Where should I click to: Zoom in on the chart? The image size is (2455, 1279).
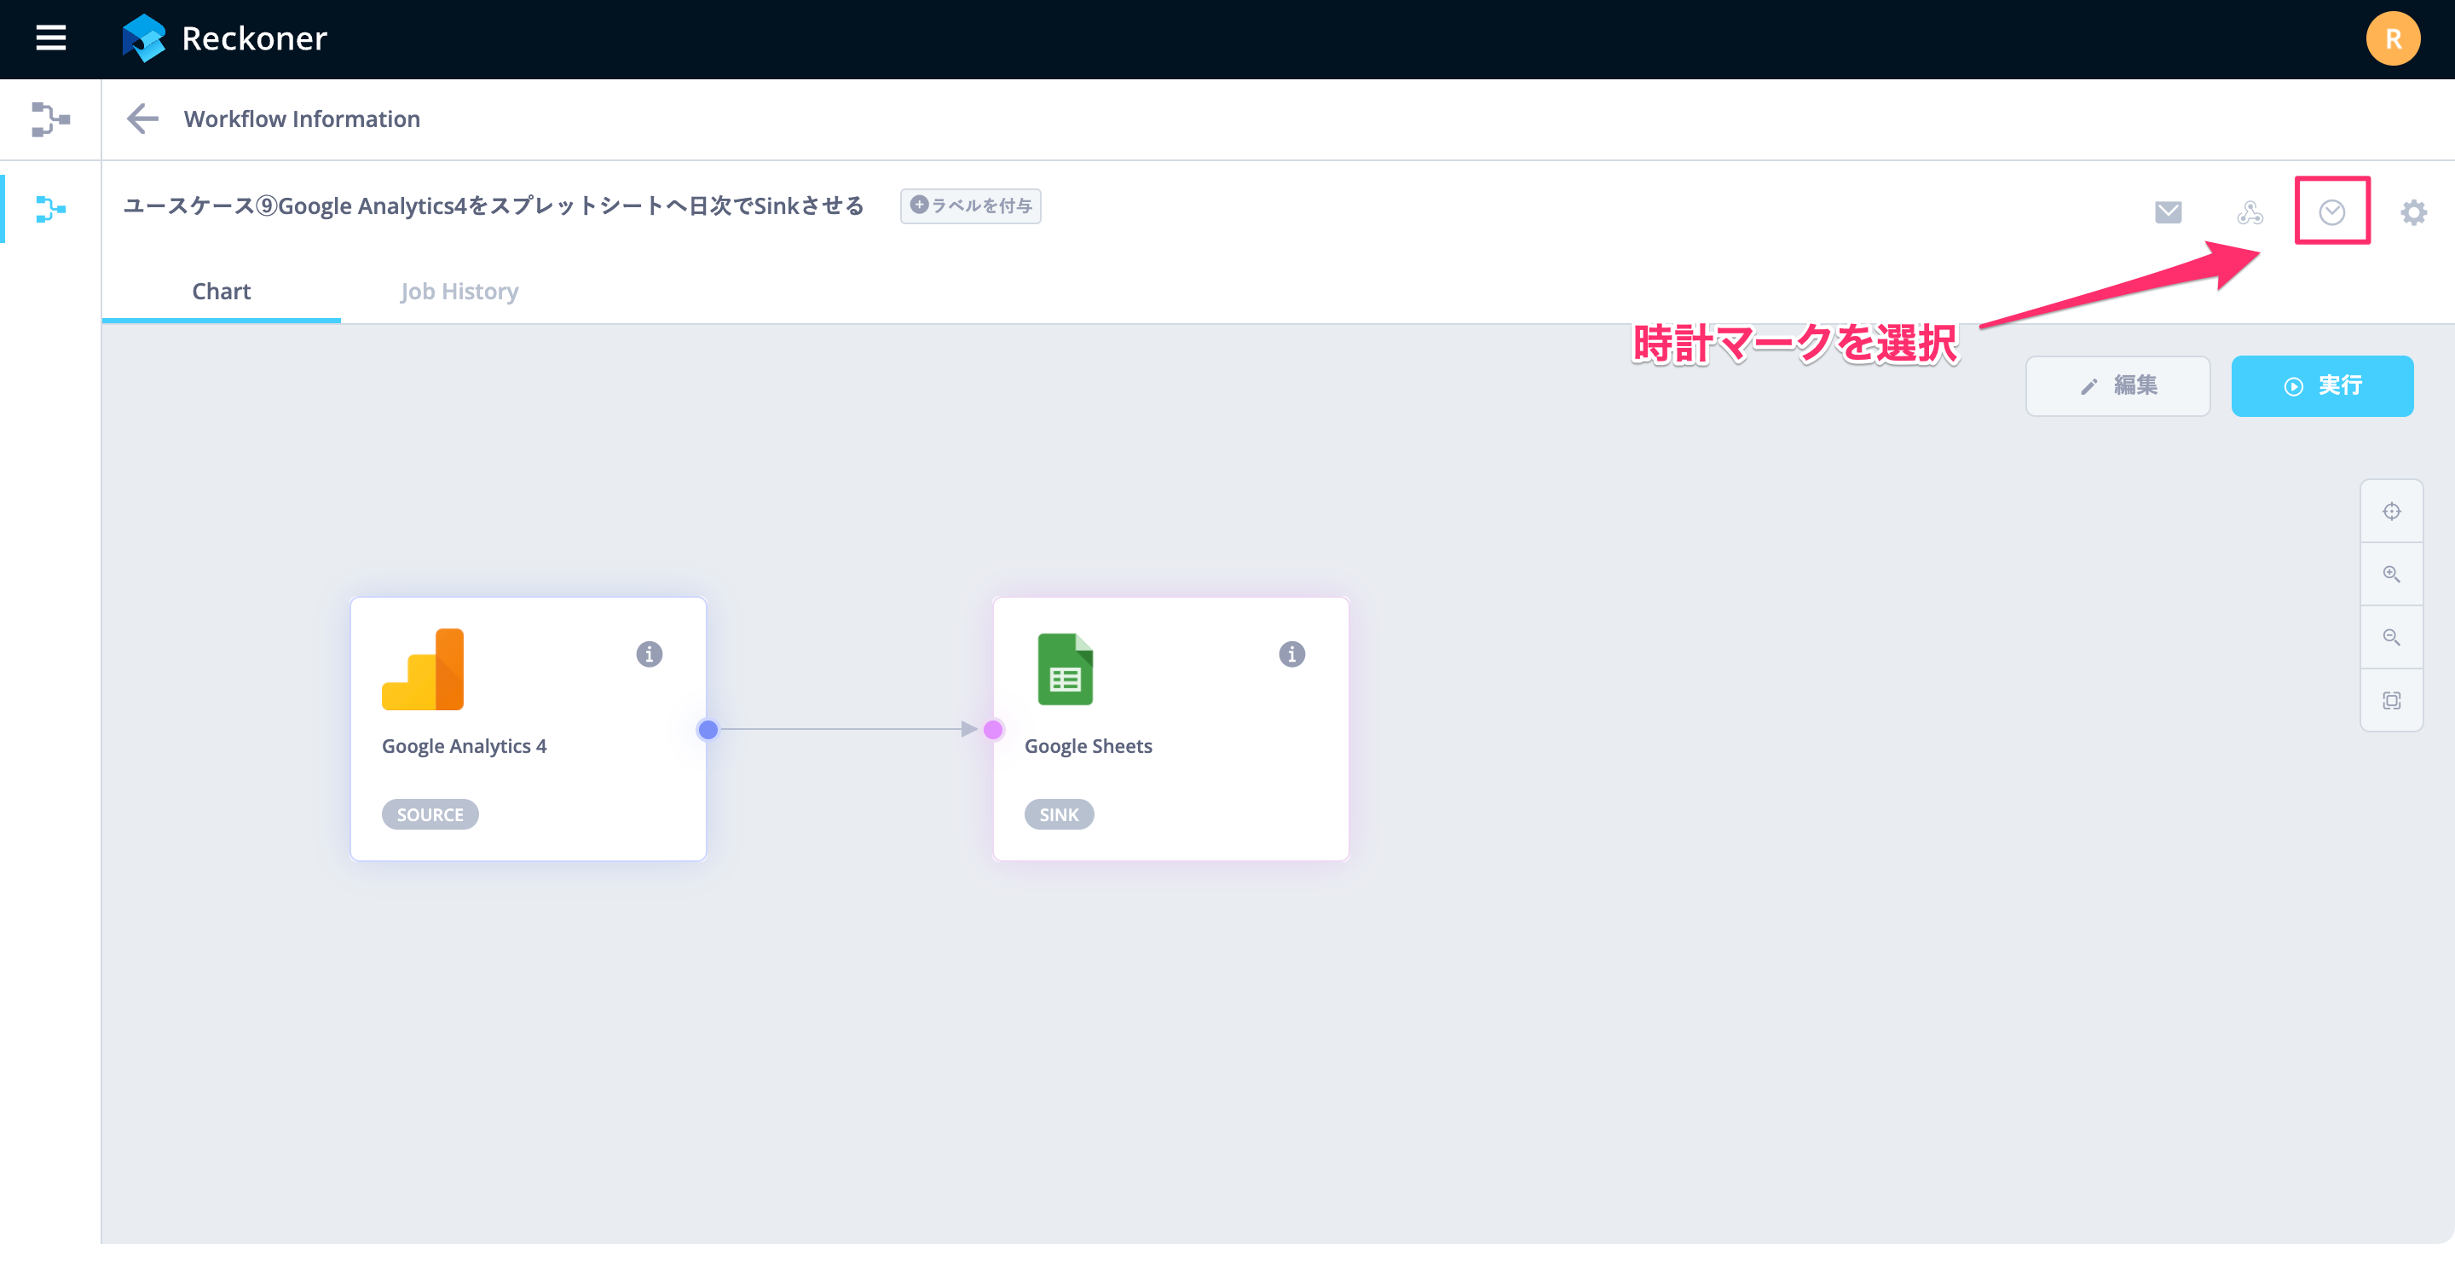pos(2391,575)
